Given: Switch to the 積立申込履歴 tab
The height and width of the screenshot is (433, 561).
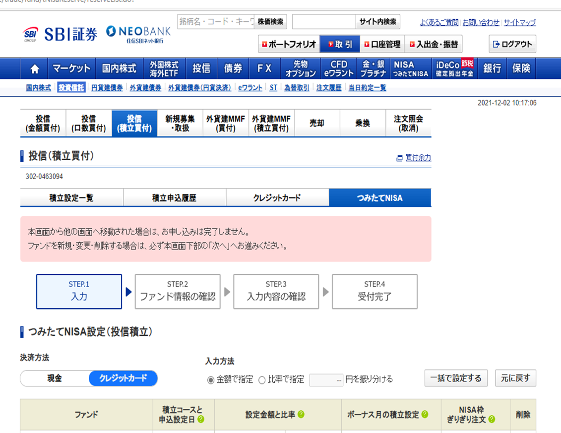Looking at the screenshot, I should 174,197.
